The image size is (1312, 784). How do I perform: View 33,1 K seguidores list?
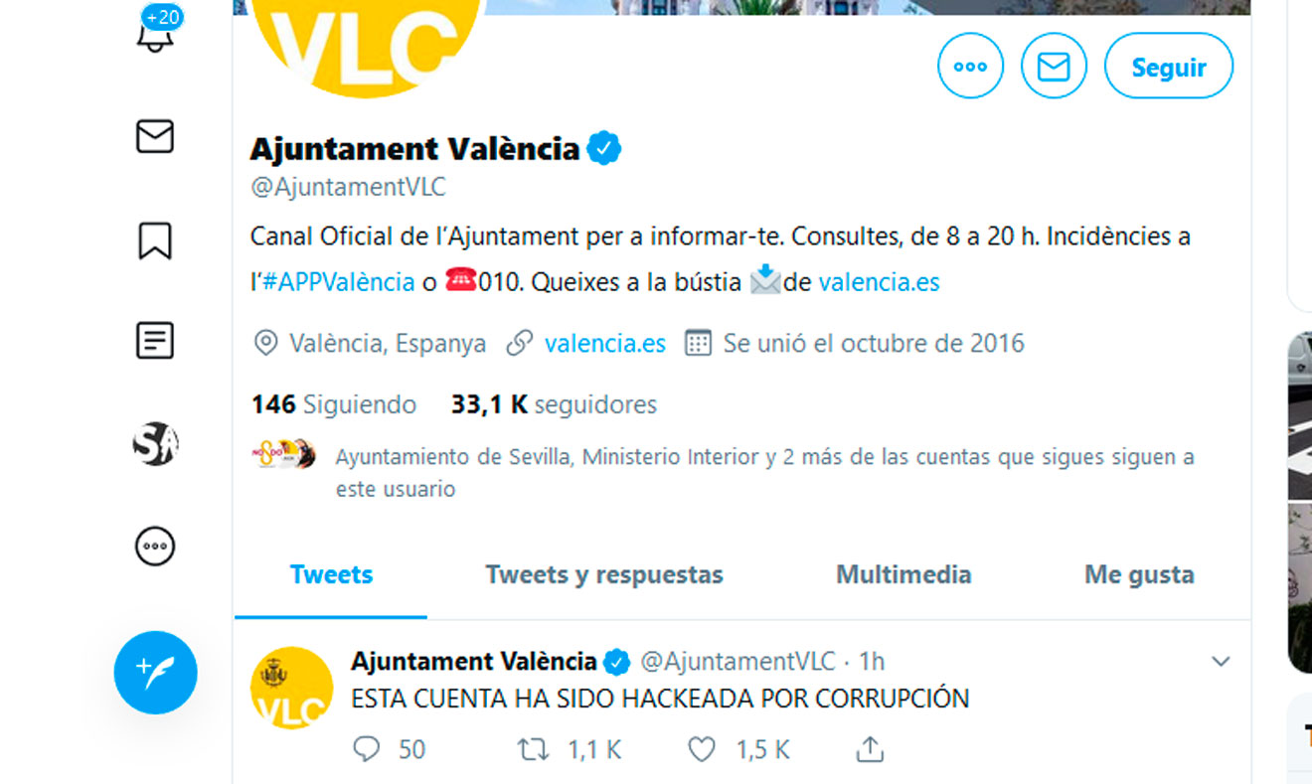554,404
